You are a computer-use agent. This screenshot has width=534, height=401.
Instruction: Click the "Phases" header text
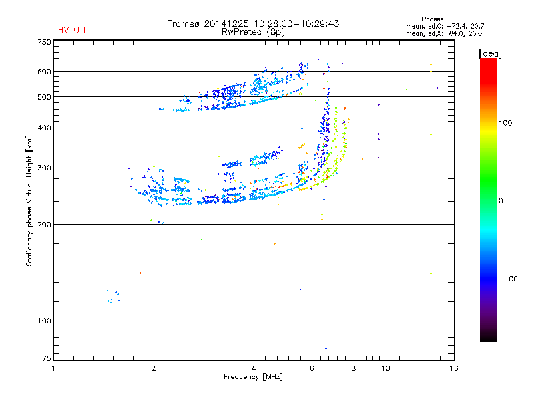tap(432, 19)
